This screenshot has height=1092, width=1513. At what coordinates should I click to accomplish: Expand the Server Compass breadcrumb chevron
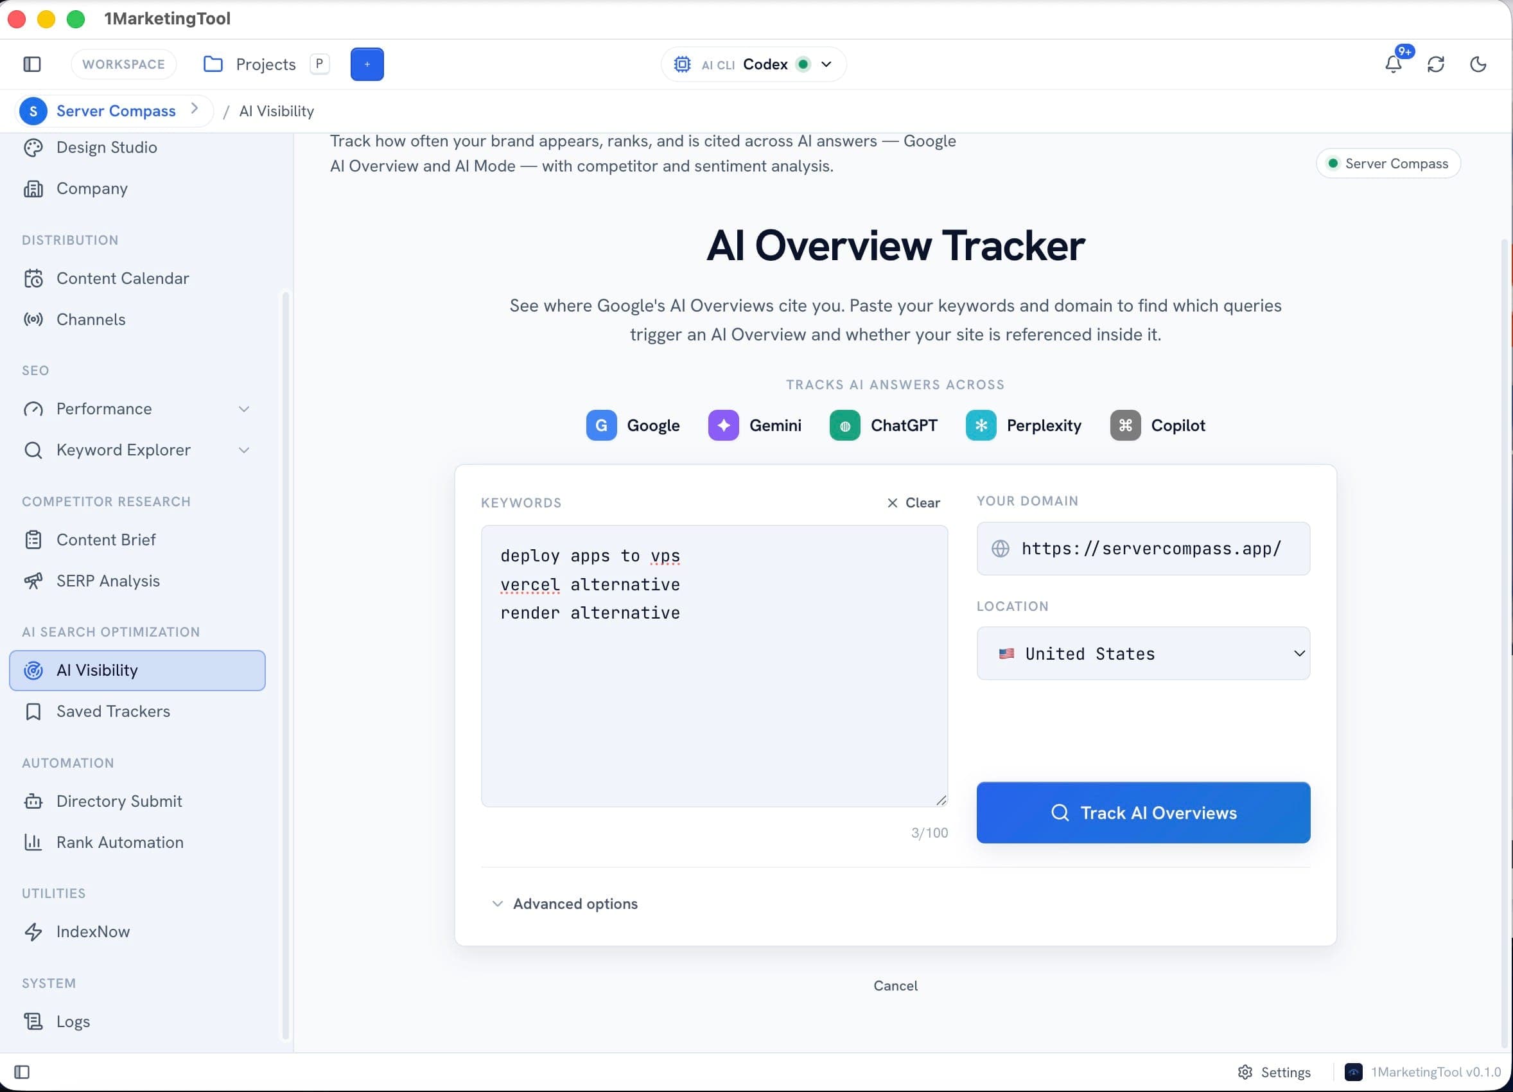pyautogui.click(x=194, y=109)
